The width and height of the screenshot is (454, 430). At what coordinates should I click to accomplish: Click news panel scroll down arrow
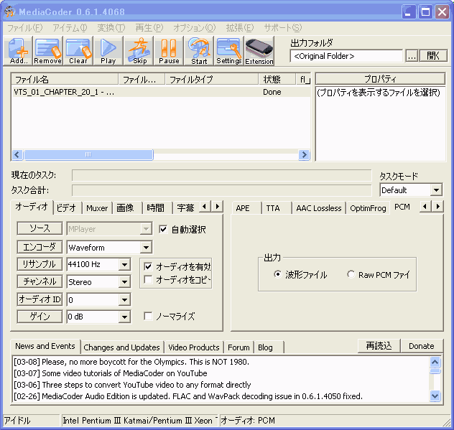click(435, 396)
